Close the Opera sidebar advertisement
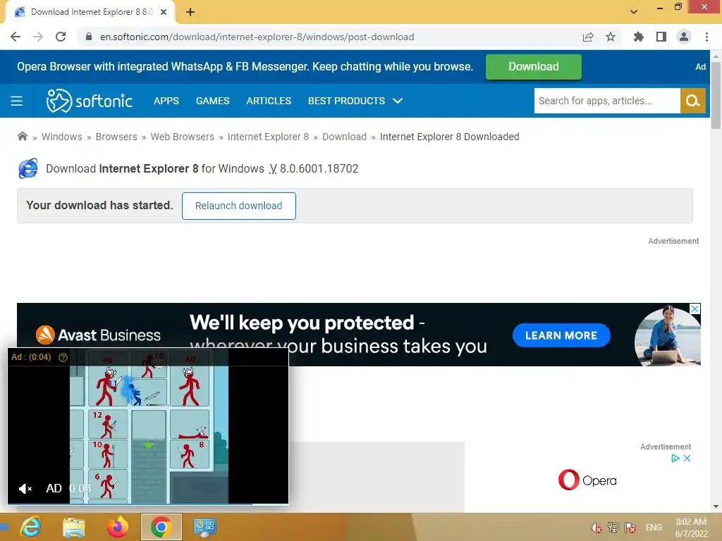 (x=687, y=458)
